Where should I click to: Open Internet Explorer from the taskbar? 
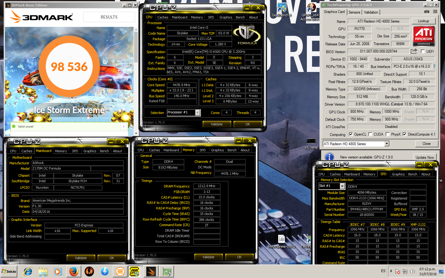point(28,272)
